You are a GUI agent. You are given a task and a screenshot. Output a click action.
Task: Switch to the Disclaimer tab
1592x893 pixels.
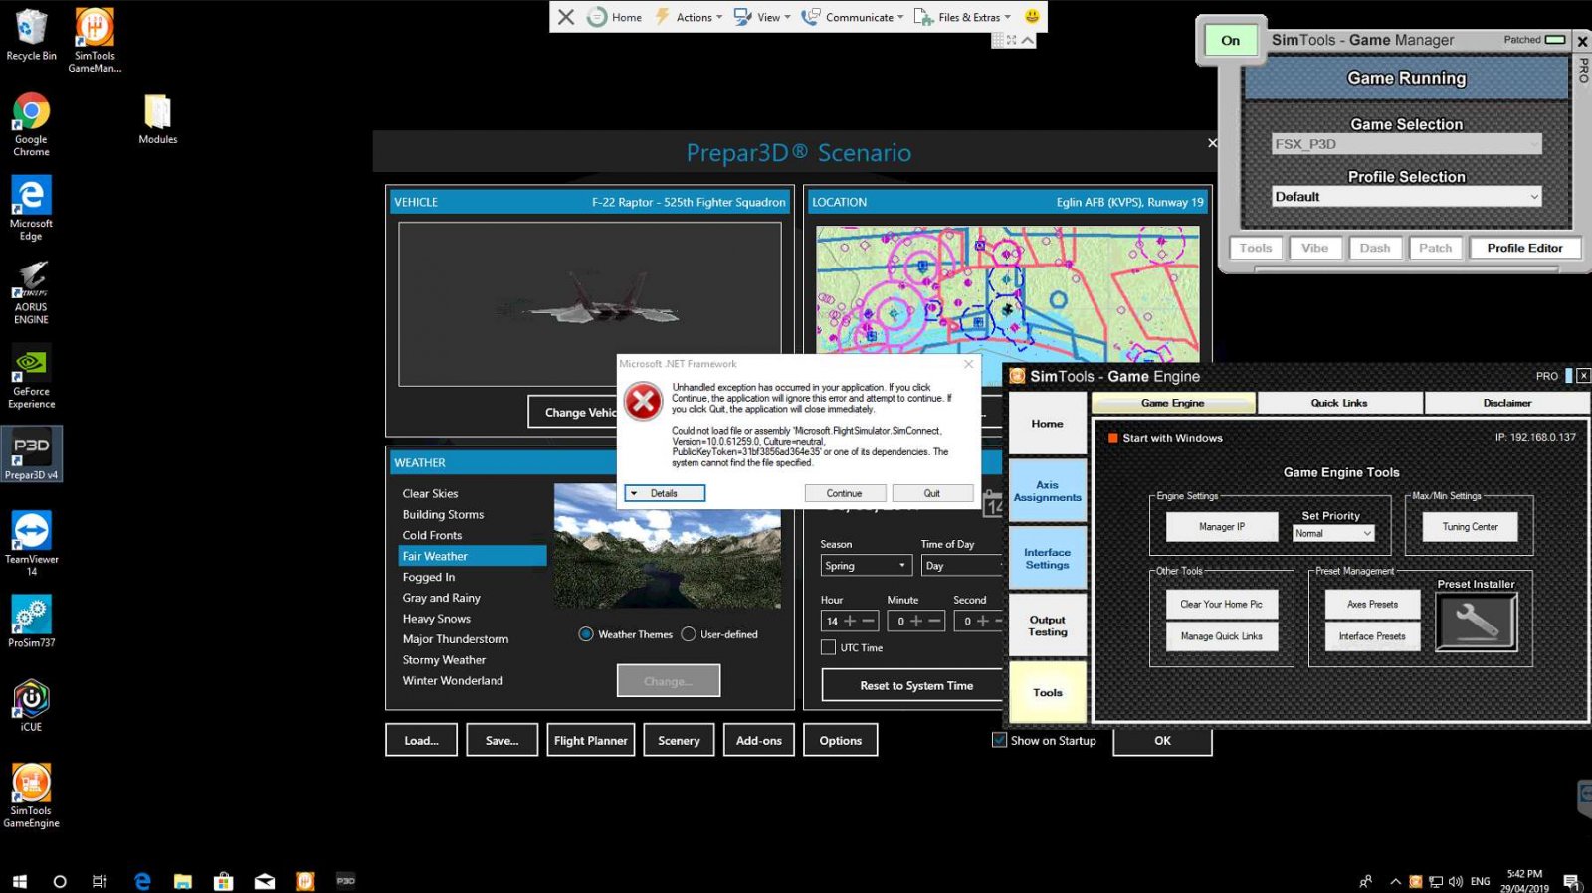pos(1507,403)
